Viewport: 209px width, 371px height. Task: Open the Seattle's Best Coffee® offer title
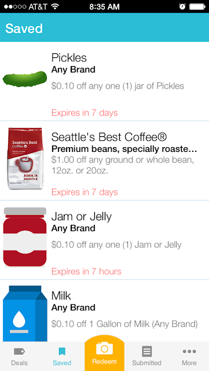point(109,137)
